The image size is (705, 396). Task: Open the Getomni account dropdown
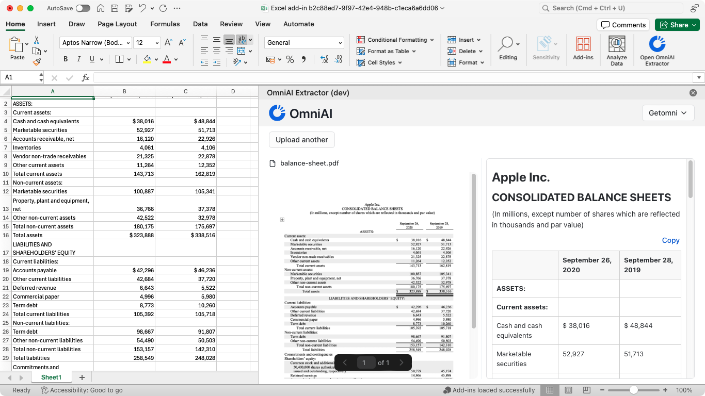pos(668,113)
